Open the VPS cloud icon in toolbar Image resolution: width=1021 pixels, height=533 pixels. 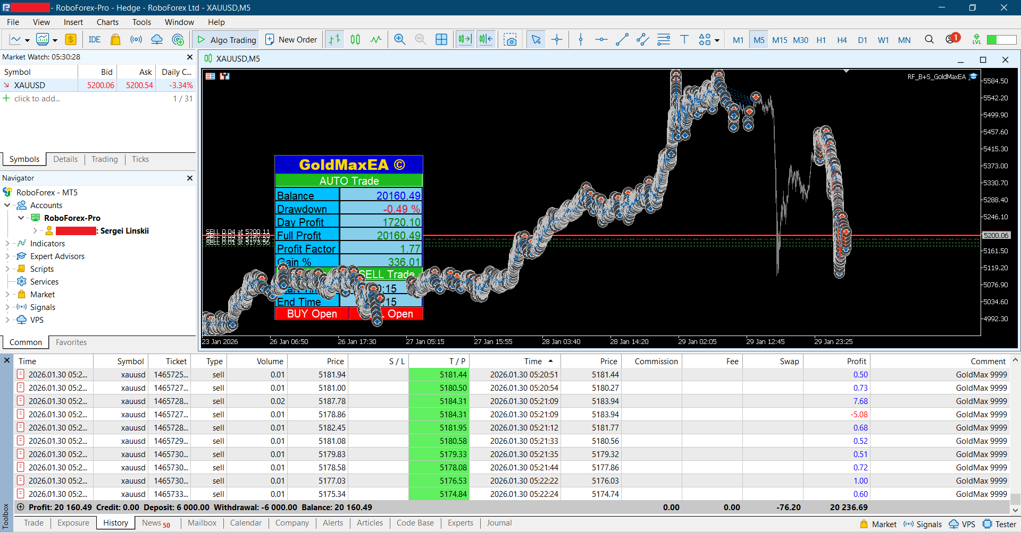(157, 39)
